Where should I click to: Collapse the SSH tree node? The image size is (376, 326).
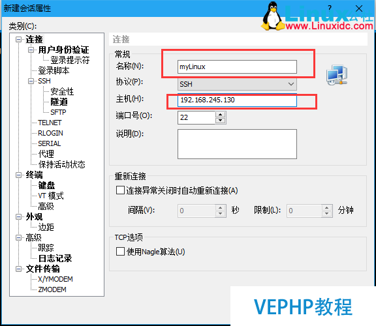(x=31, y=81)
